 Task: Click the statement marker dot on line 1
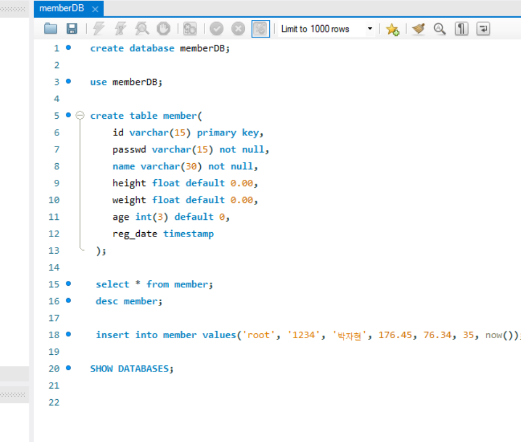coord(69,48)
